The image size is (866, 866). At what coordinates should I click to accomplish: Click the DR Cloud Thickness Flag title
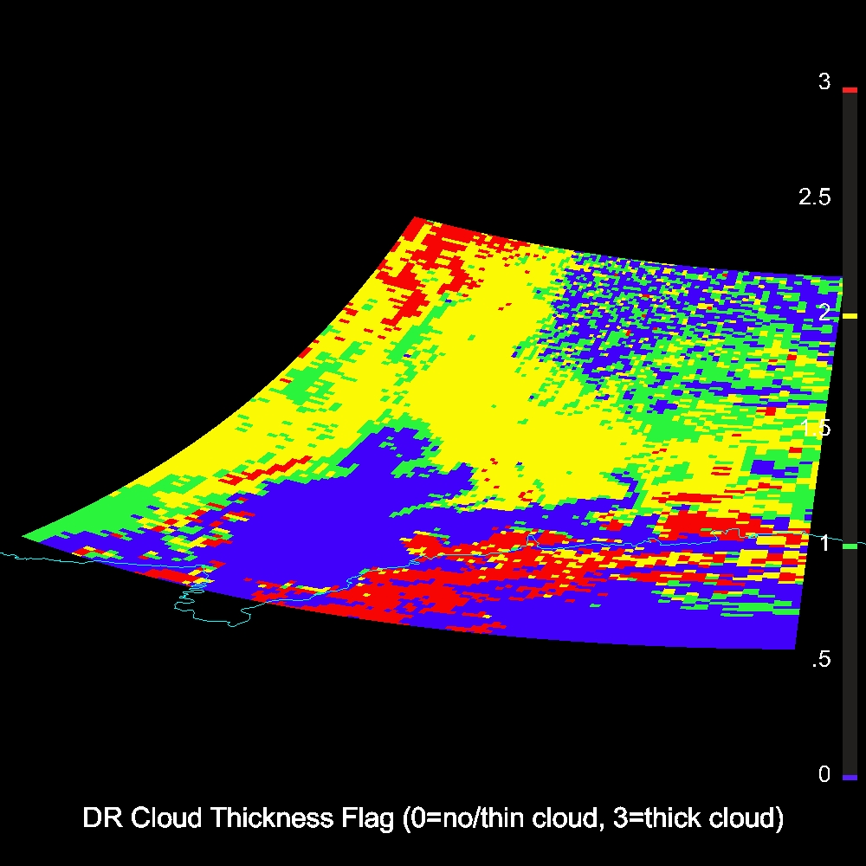(x=433, y=818)
